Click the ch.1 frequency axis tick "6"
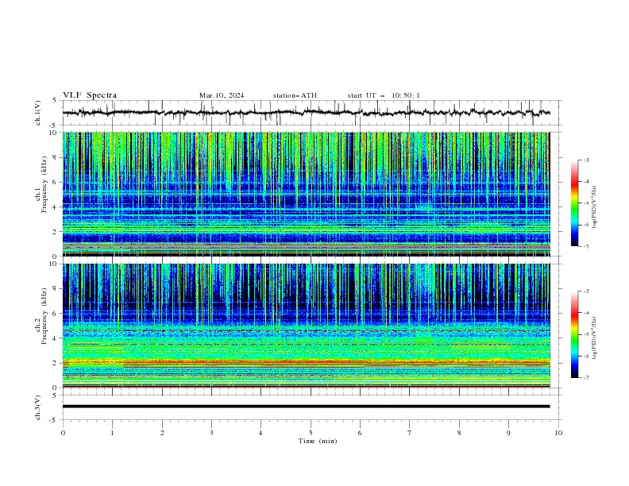 56,182
